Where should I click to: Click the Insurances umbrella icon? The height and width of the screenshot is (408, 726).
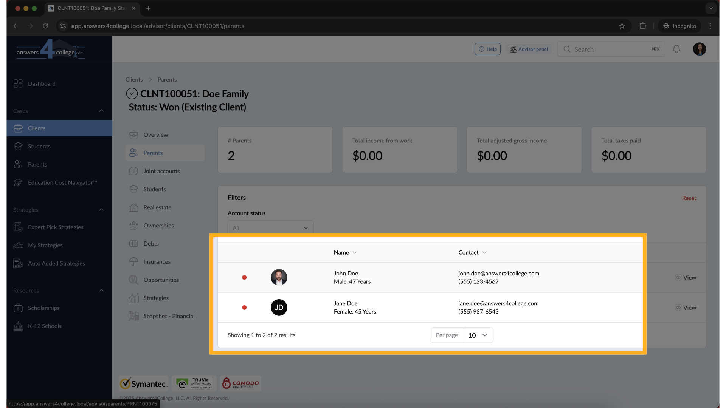point(133,262)
